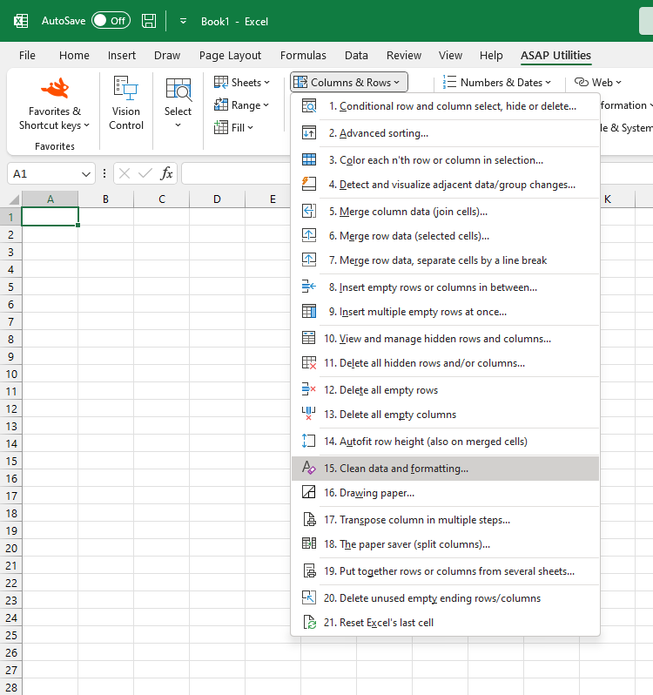Switch to the Insert tab
The height and width of the screenshot is (695, 653).
122,56
